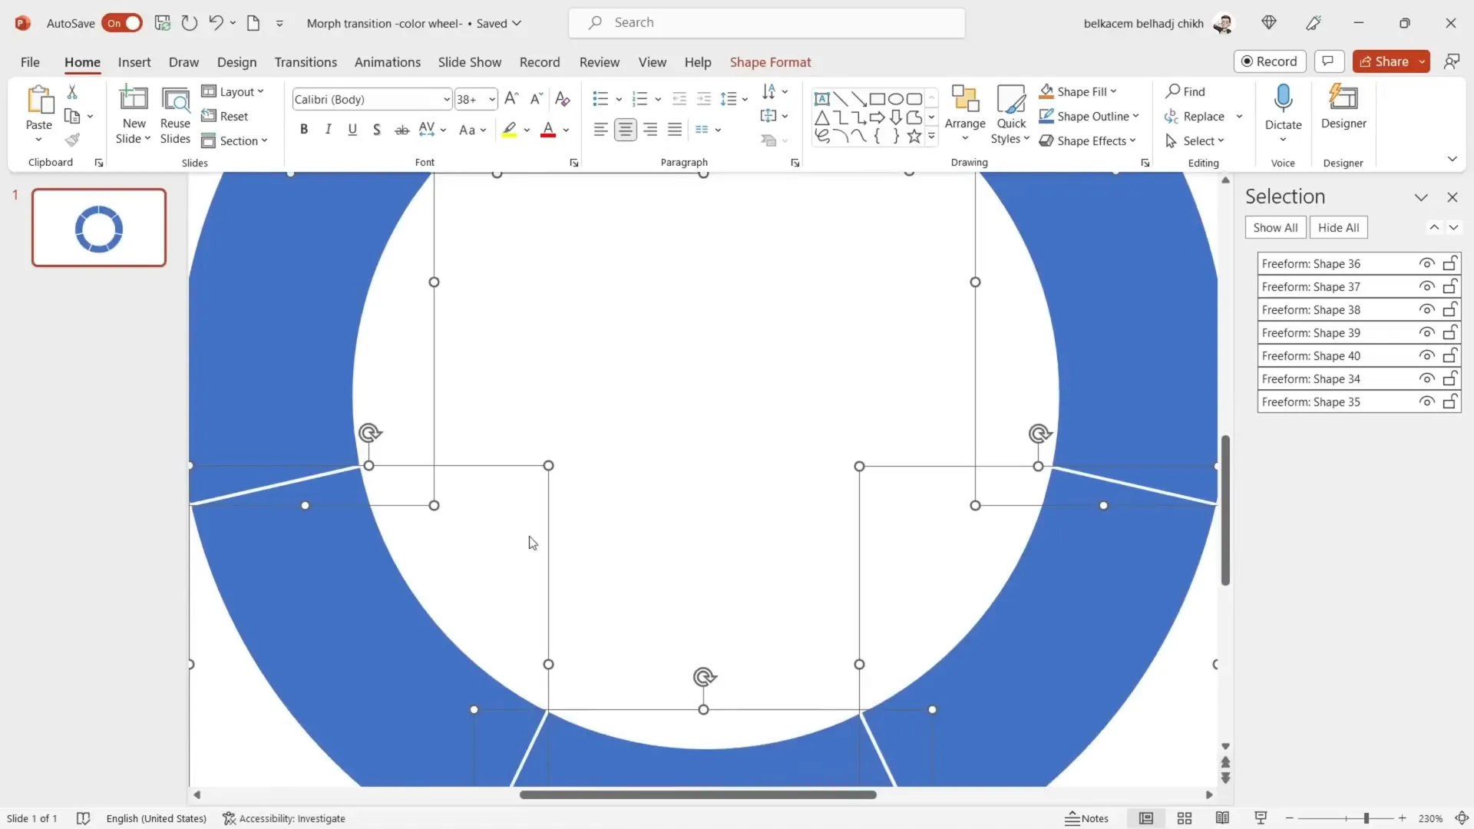Viewport: 1474px width, 829px height.
Task: Open the Comments pane
Action: point(1329,61)
